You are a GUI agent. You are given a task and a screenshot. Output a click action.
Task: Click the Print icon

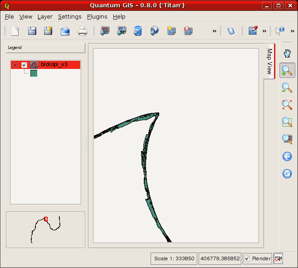click(x=82, y=31)
